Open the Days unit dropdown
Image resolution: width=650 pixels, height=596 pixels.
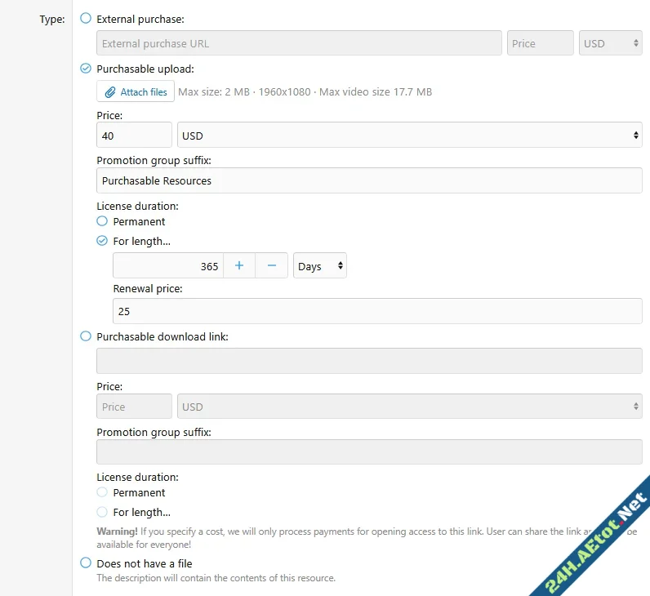319,266
